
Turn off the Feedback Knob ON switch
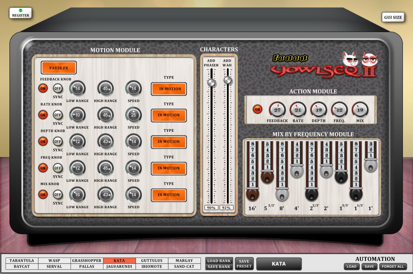click(x=43, y=89)
